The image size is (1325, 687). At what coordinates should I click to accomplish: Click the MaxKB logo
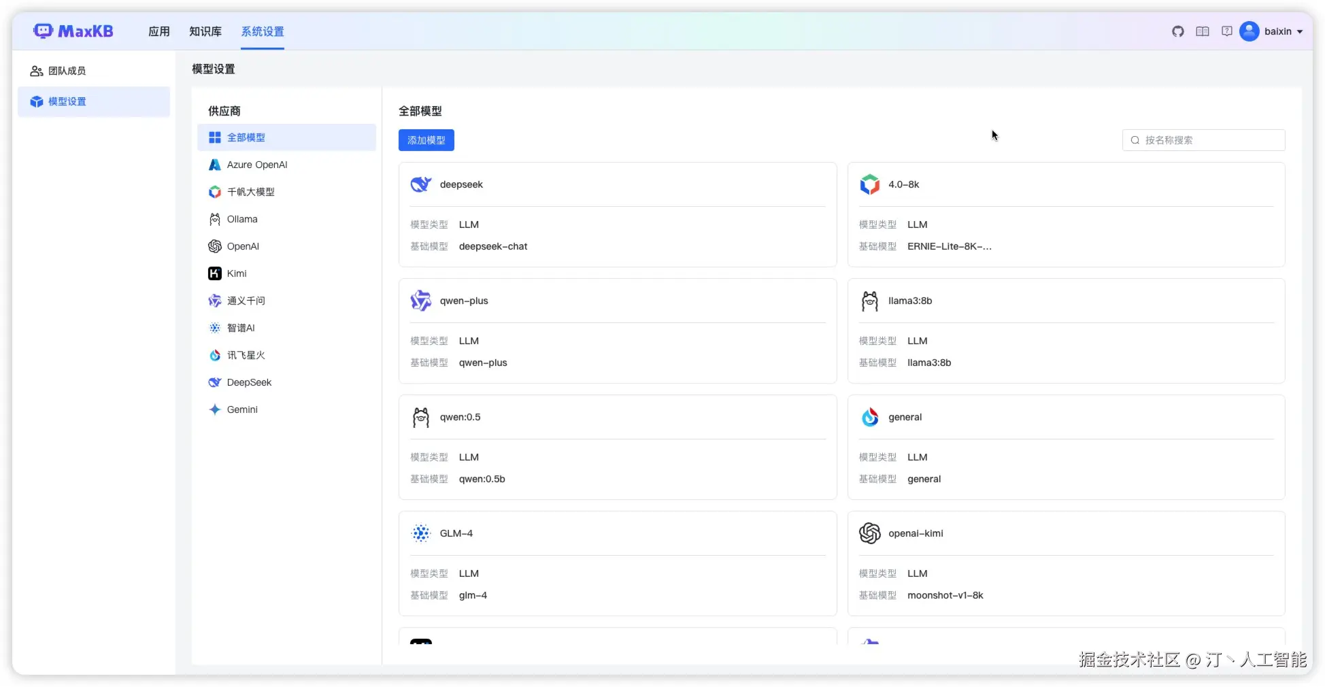tap(73, 31)
